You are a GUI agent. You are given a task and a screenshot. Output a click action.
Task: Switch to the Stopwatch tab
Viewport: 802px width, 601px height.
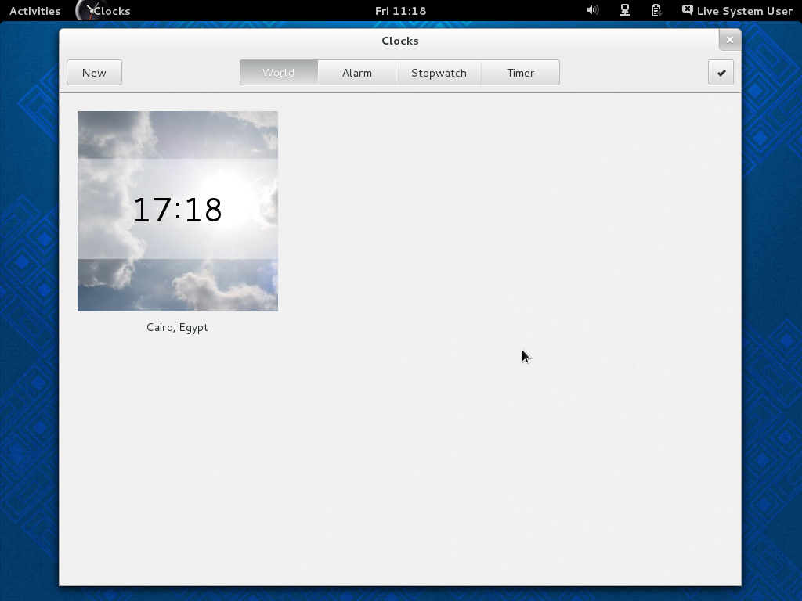pyautogui.click(x=439, y=73)
